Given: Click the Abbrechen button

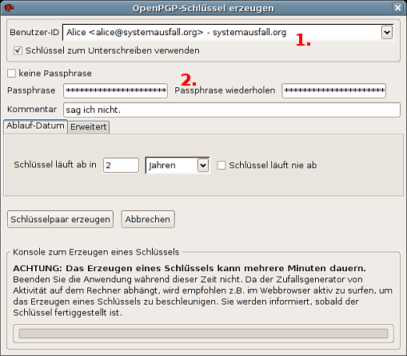Looking at the screenshot, I should coord(148,219).
